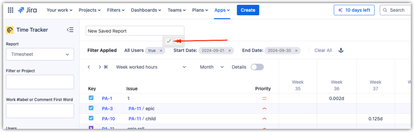The height and width of the screenshot is (132, 414).
Task: Go to previous period arrow
Action: pos(89,67)
